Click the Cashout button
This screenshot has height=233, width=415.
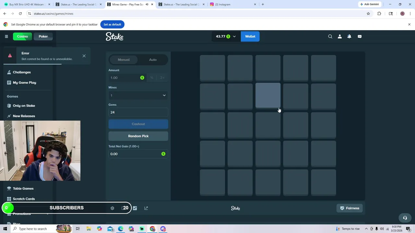[138, 124]
